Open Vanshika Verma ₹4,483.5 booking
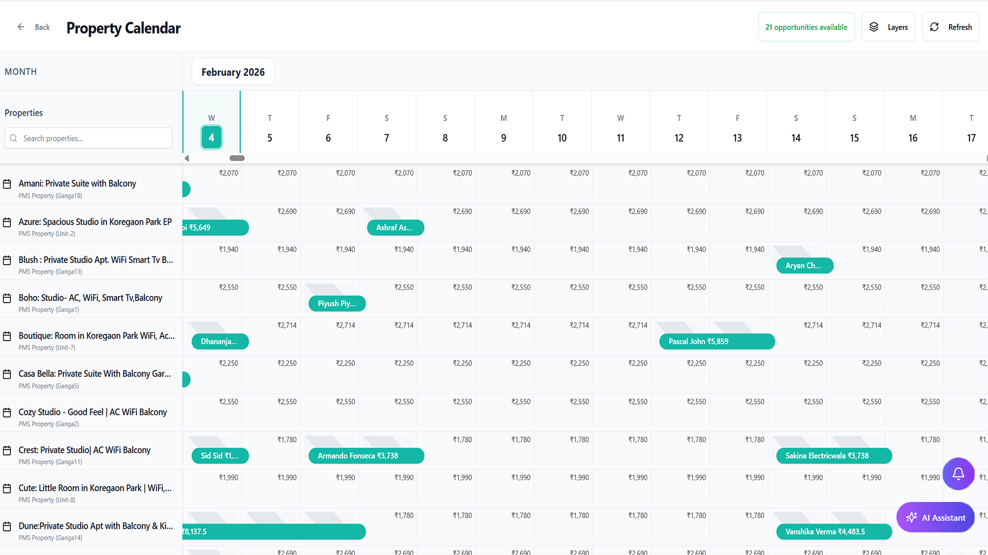Viewport: 988px width, 555px height. [x=833, y=531]
